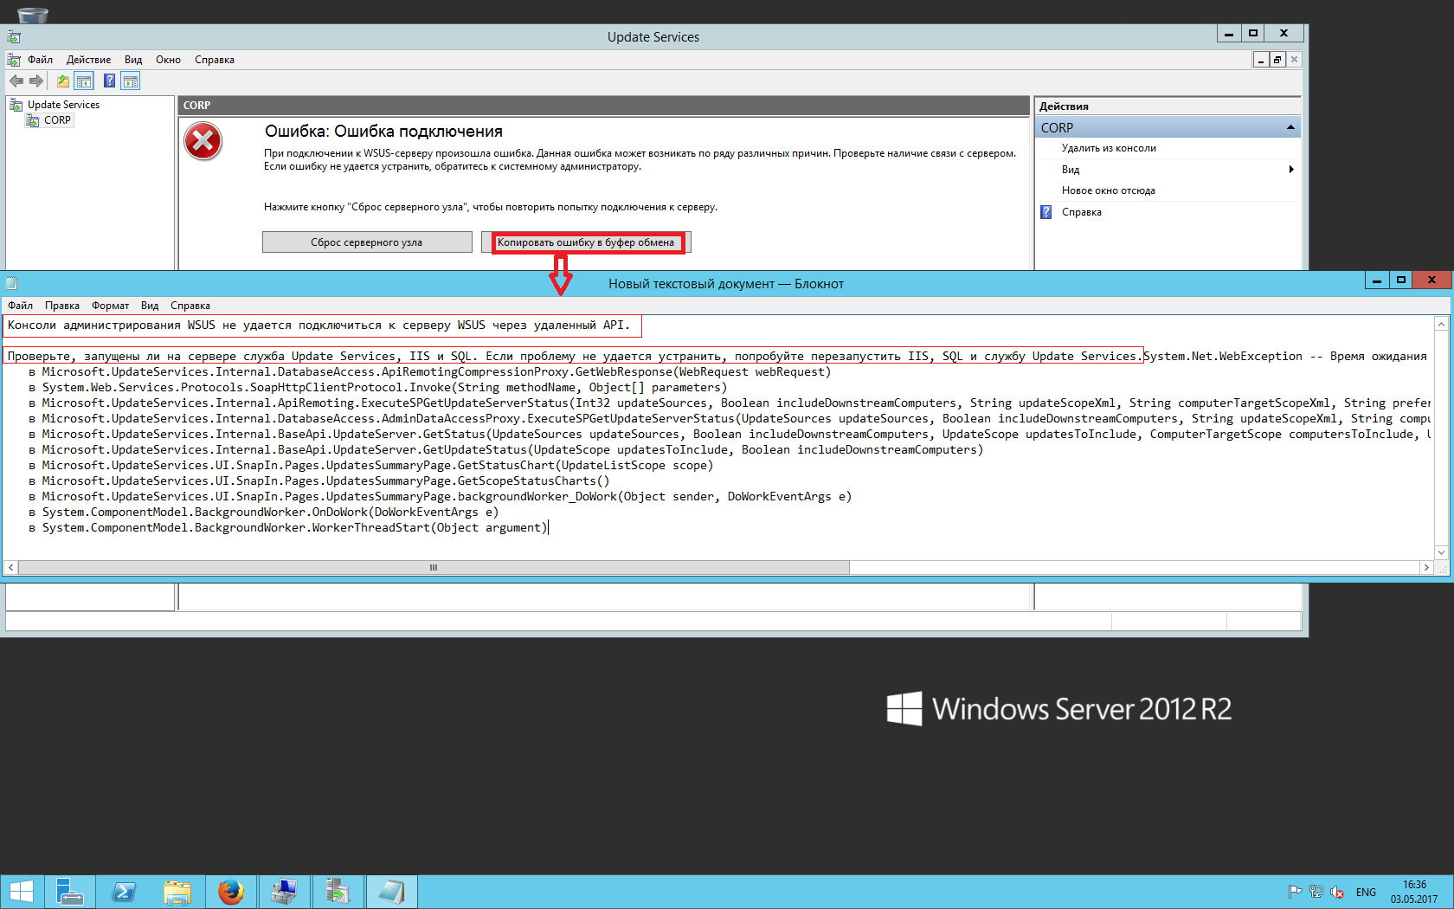The image size is (1454, 909).
Task: Open Файл menu in Notepad
Action: pyautogui.click(x=20, y=306)
